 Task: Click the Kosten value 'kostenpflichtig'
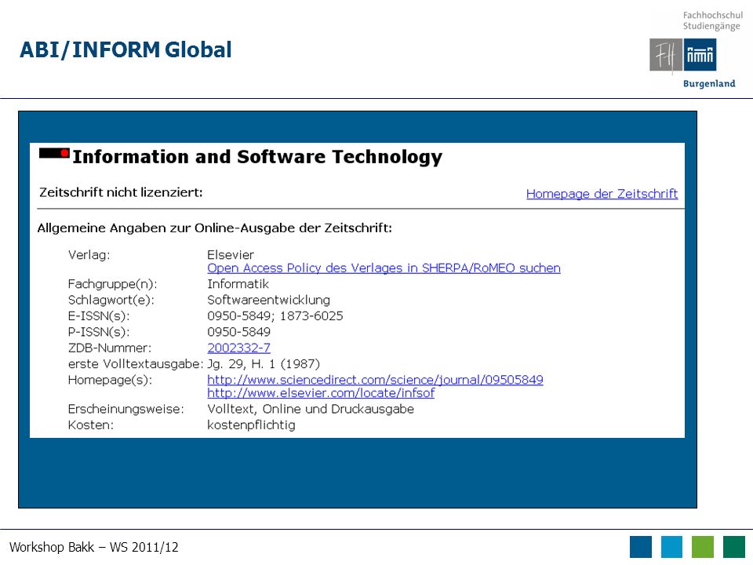coord(251,425)
